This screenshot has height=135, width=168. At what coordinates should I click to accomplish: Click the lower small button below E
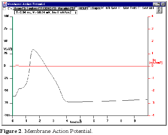click(x=159, y=11)
